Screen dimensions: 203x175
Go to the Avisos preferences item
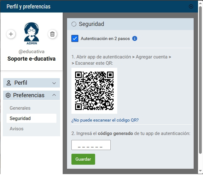coord(17,129)
